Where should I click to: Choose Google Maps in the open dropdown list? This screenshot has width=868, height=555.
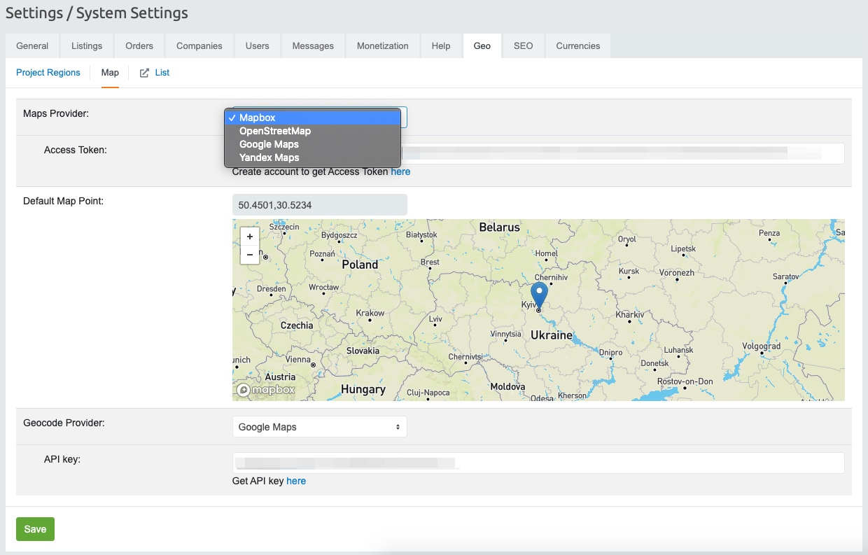click(313, 144)
